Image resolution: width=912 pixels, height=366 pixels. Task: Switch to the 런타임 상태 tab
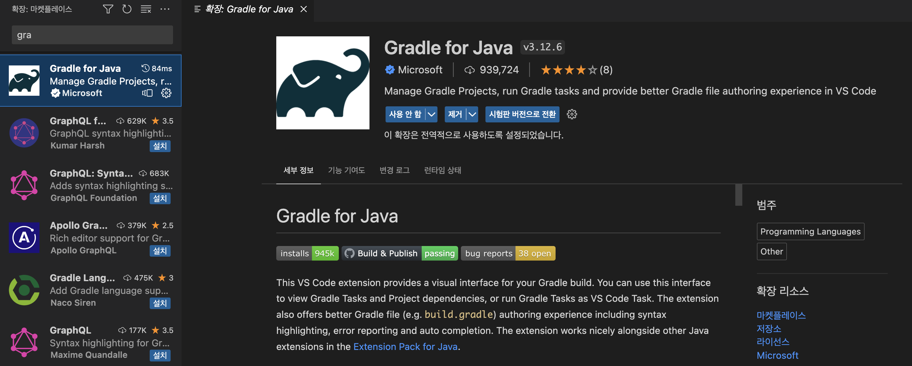pos(443,170)
